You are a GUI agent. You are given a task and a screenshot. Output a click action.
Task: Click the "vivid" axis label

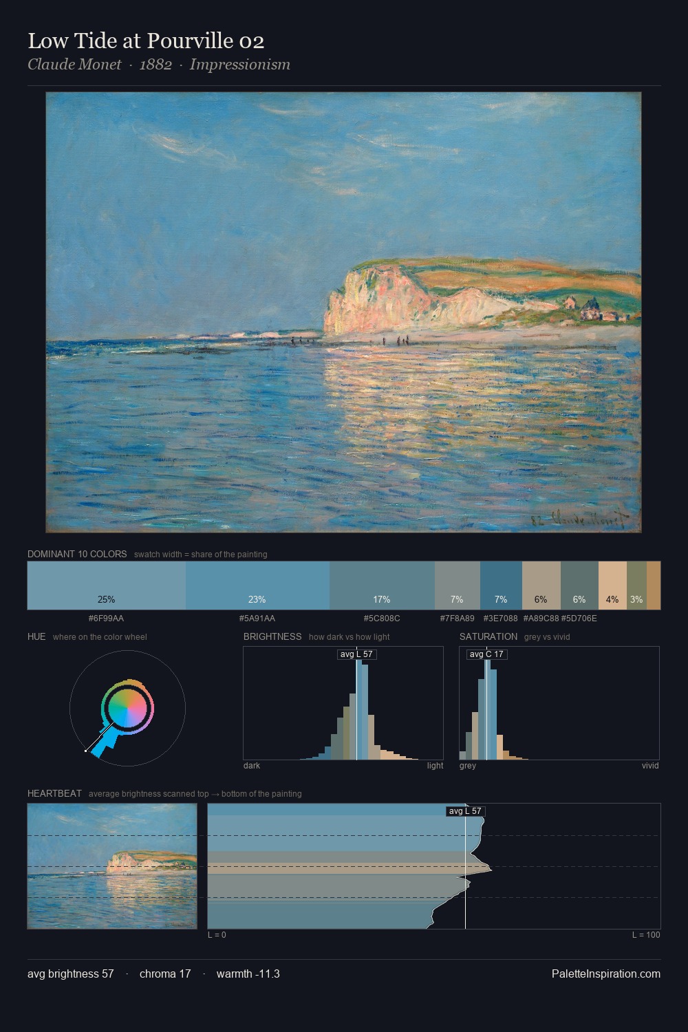tap(650, 766)
